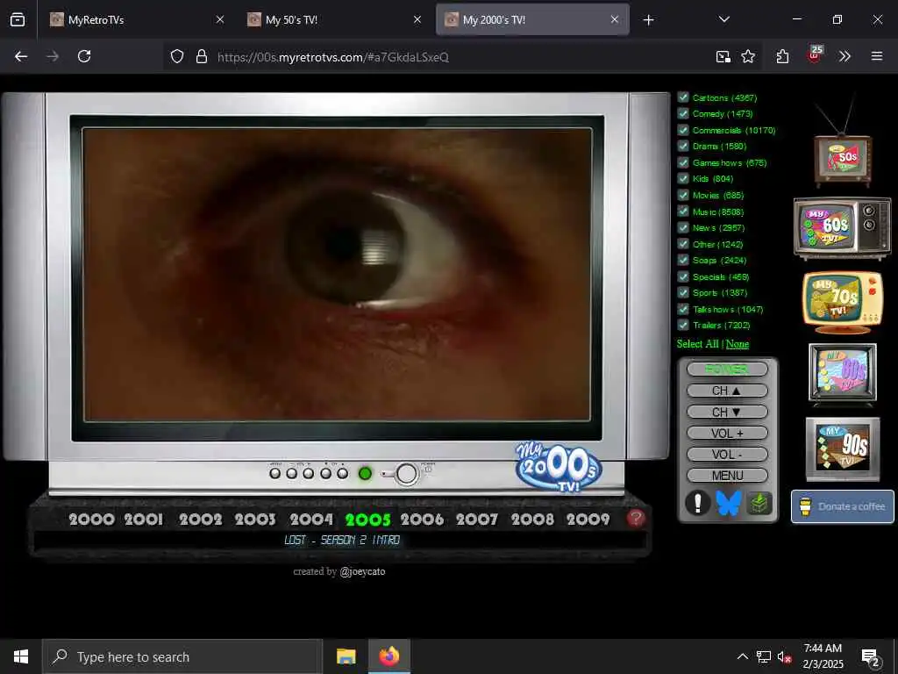Click the tracking protection shield icon

pyautogui.click(x=177, y=56)
